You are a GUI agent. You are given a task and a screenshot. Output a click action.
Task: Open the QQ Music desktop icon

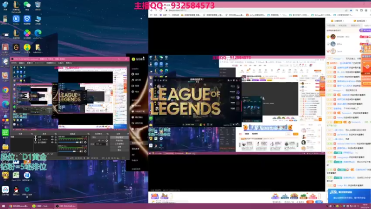(x=27, y=48)
